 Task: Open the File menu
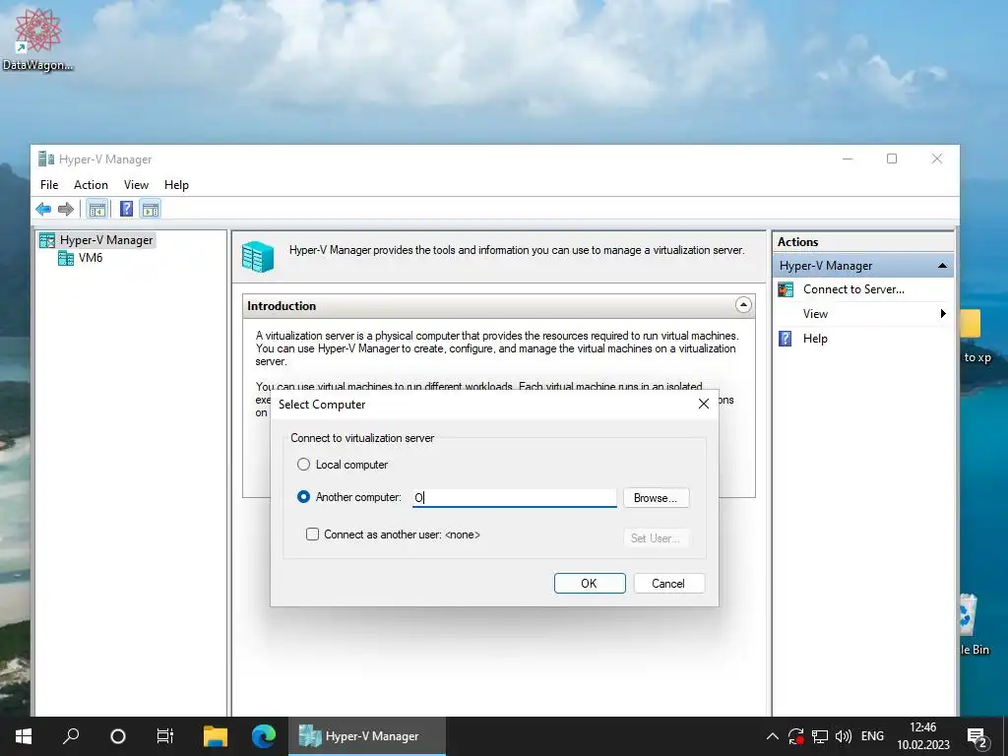[x=49, y=185]
